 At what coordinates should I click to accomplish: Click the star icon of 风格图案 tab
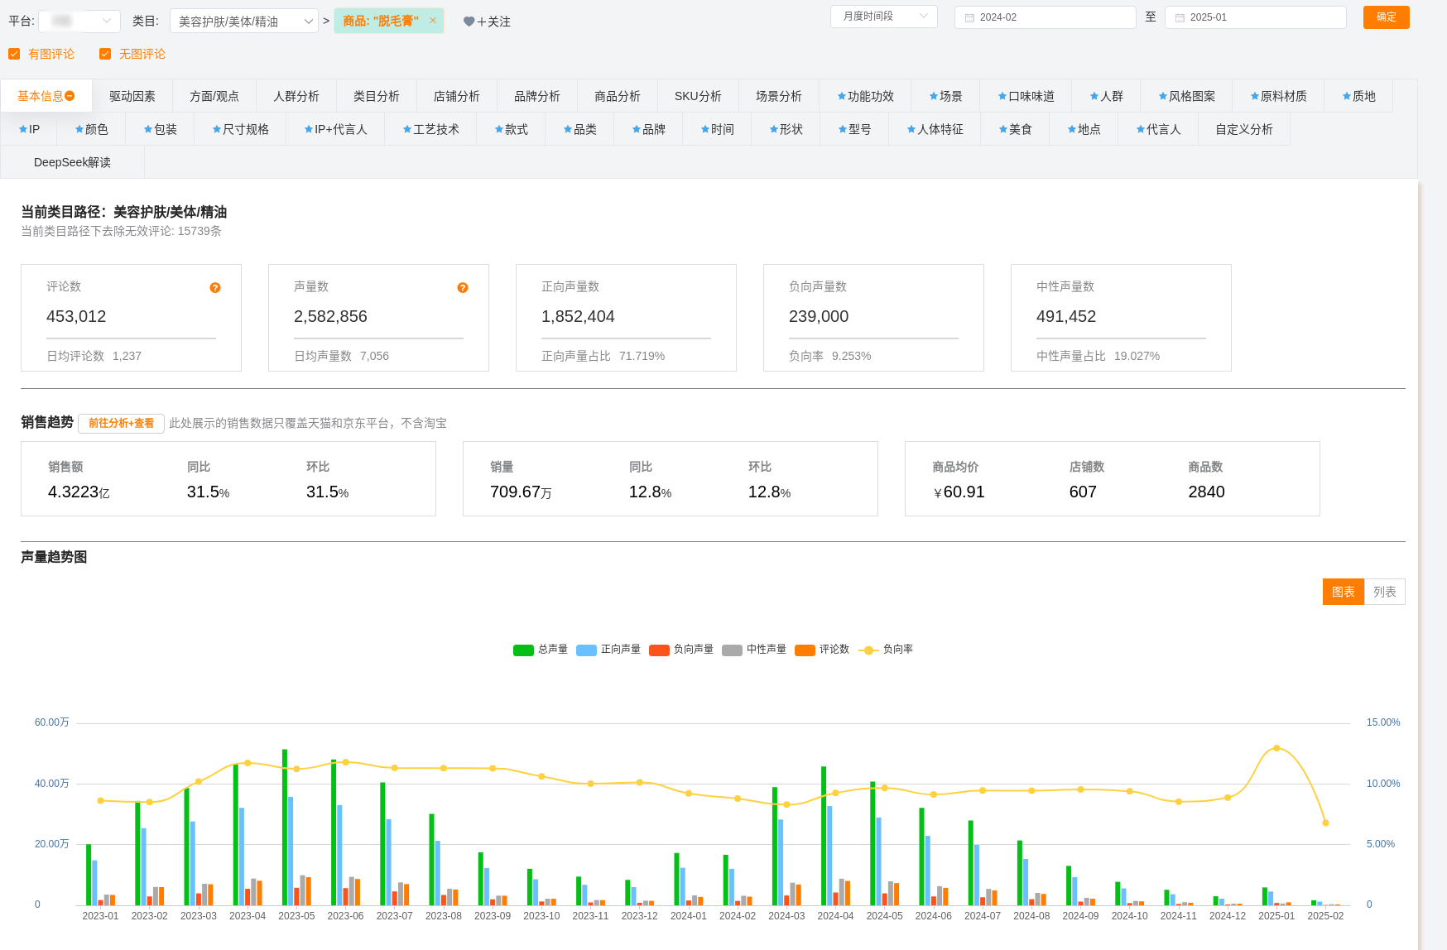pyautogui.click(x=1163, y=96)
